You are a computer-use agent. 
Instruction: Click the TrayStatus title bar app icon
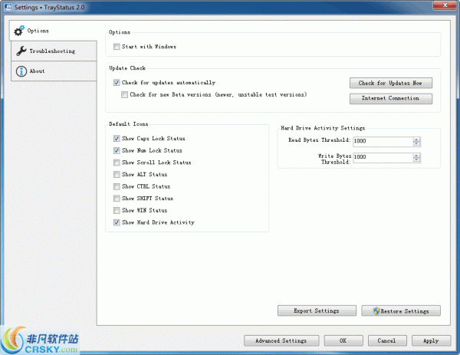click(x=8, y=7)
